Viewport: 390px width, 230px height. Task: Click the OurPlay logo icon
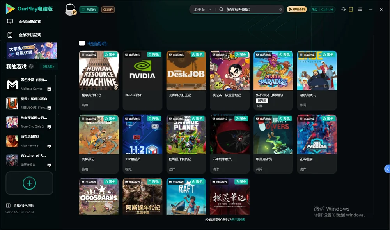(10, 9)
